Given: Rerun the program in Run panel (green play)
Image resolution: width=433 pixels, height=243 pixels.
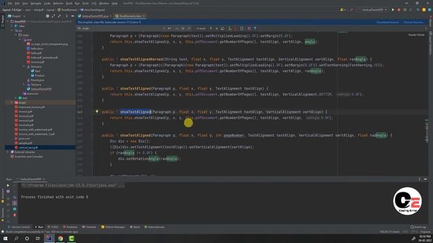Looking at the screenshot, I should point(8,186).
